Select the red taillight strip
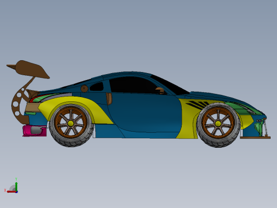The height and width of the screenshot is (208, 277). (x=36, y=98)
